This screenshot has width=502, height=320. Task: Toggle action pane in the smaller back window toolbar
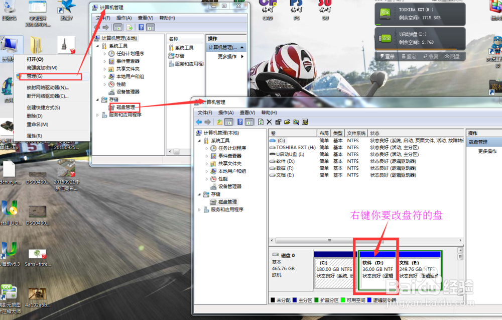click(151, 27)
